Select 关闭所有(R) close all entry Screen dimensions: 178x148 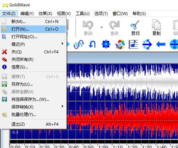[x=33, y=59]
